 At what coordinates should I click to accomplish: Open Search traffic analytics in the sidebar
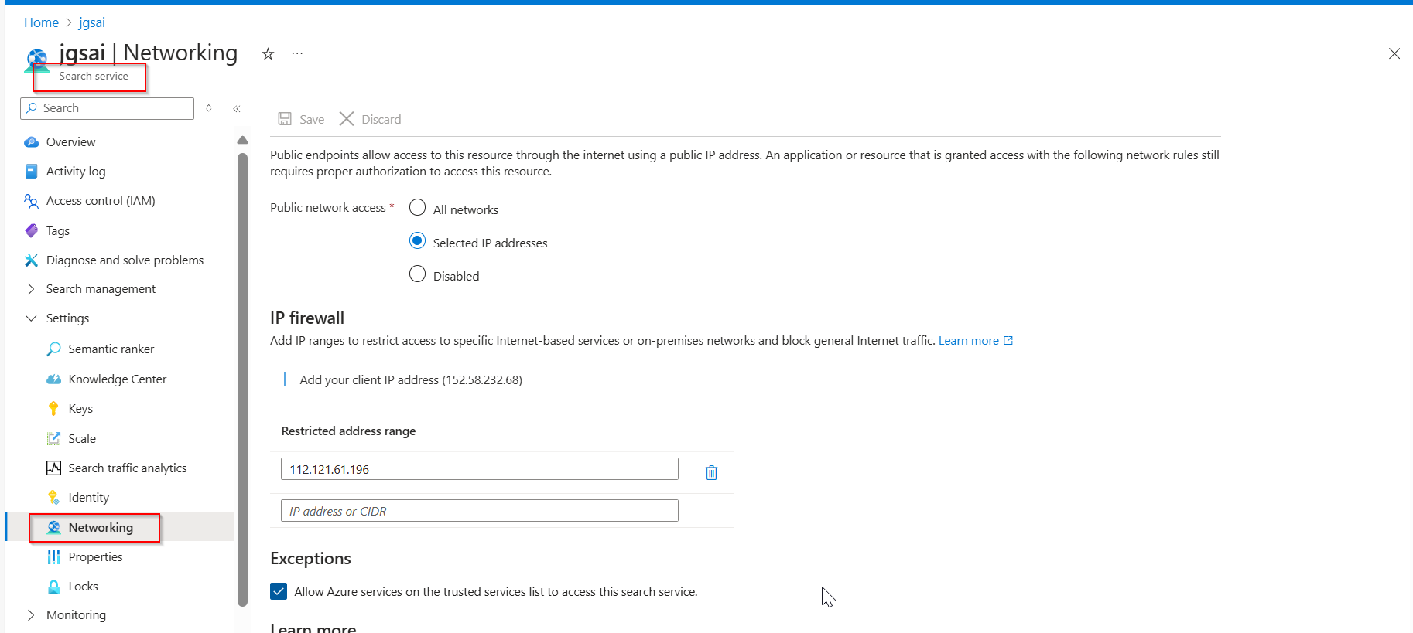point(128,468)
